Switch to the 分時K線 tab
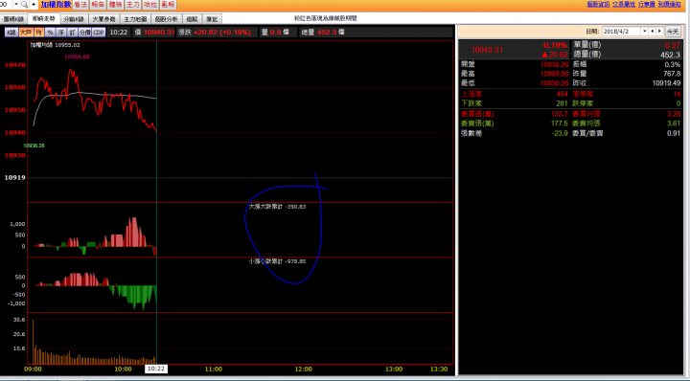 (74, 19)
